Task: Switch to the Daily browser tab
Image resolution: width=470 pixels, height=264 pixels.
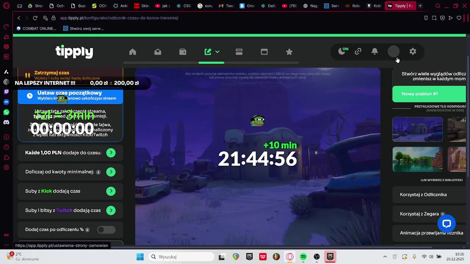Action: click(267, 6)
